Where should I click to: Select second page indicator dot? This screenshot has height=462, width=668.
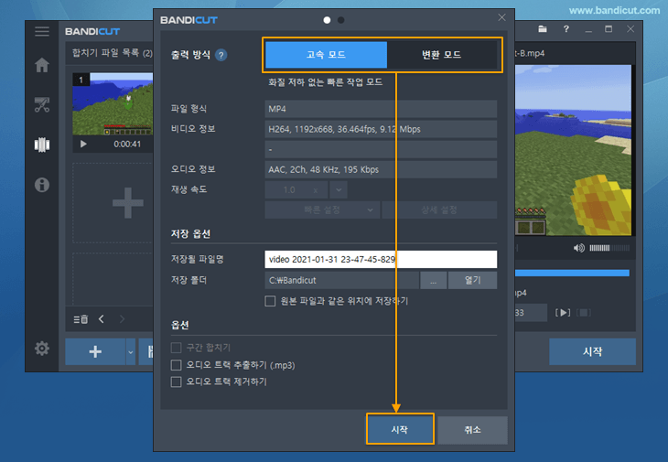[340, 20]
